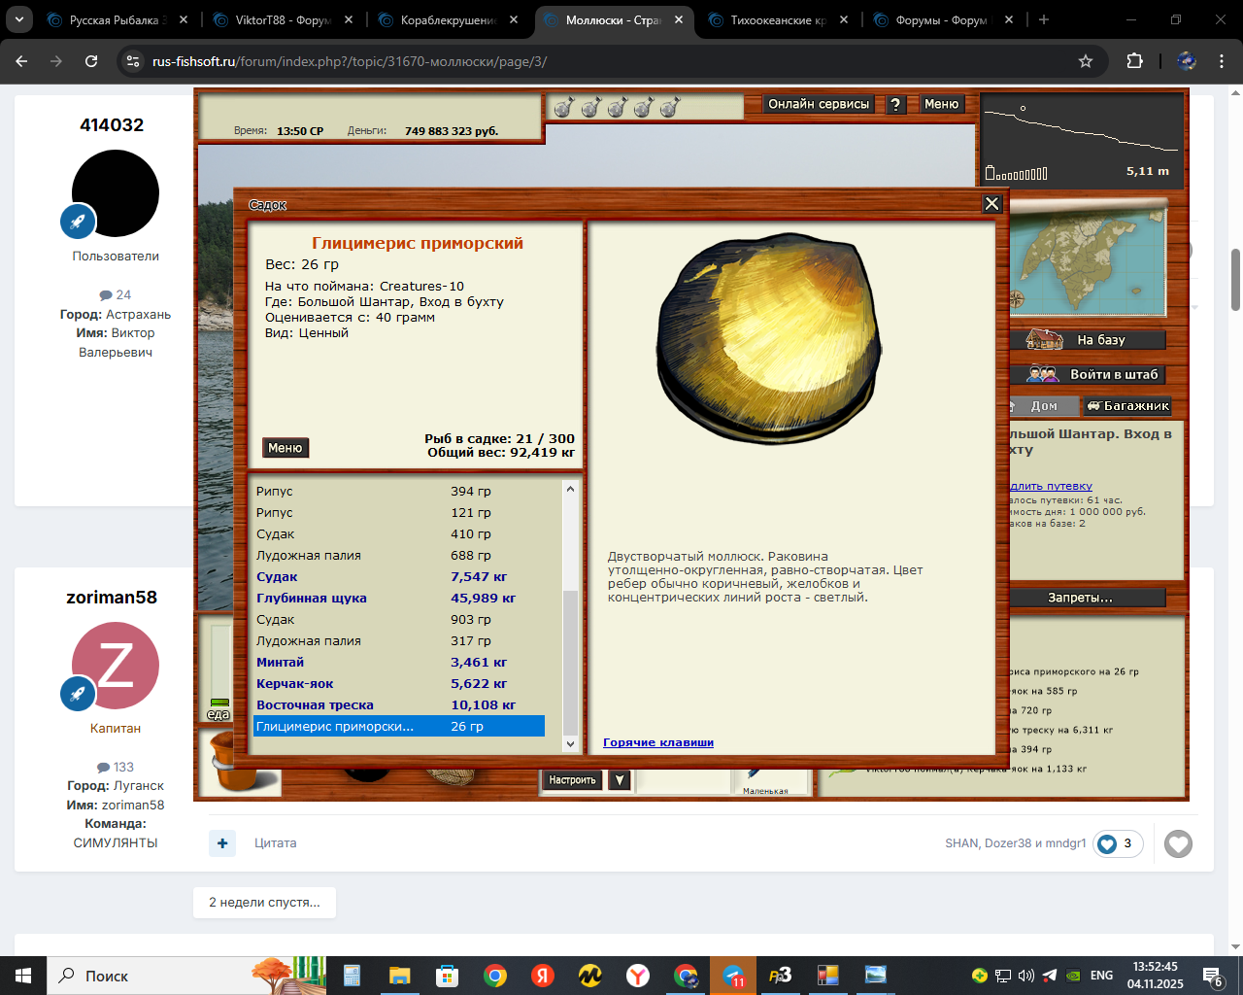Reload the forum page
The image size is (1243, 995).
(91, 61)
